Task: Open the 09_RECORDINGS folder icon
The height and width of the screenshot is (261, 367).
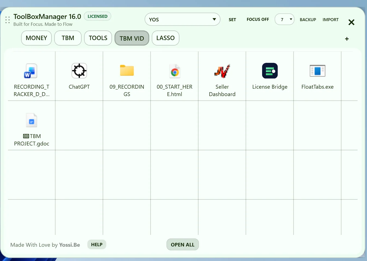Action: tap(127, 70)
